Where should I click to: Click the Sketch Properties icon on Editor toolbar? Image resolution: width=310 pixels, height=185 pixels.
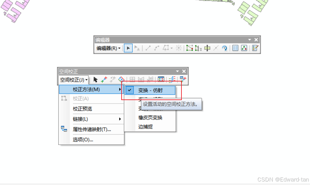tap(244, 48)
